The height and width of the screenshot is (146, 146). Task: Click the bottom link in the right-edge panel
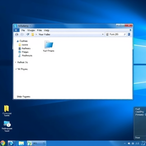138,137
